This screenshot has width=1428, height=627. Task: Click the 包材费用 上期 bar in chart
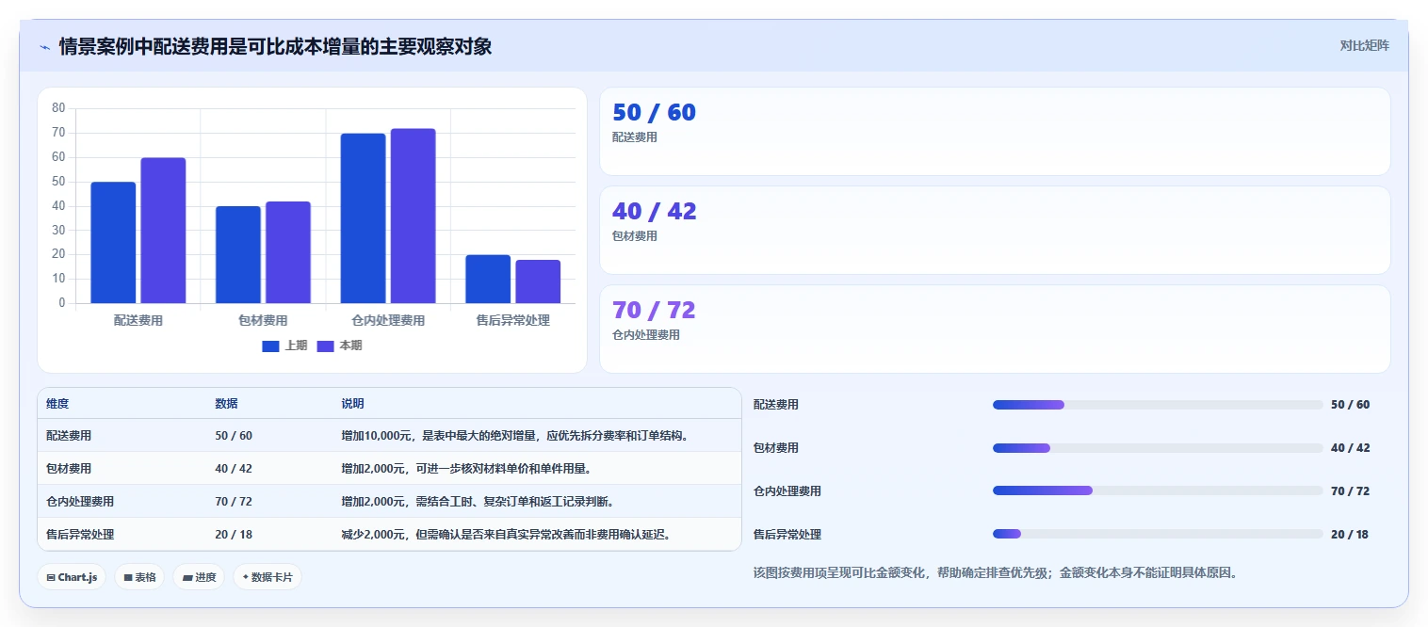[237, 255]
